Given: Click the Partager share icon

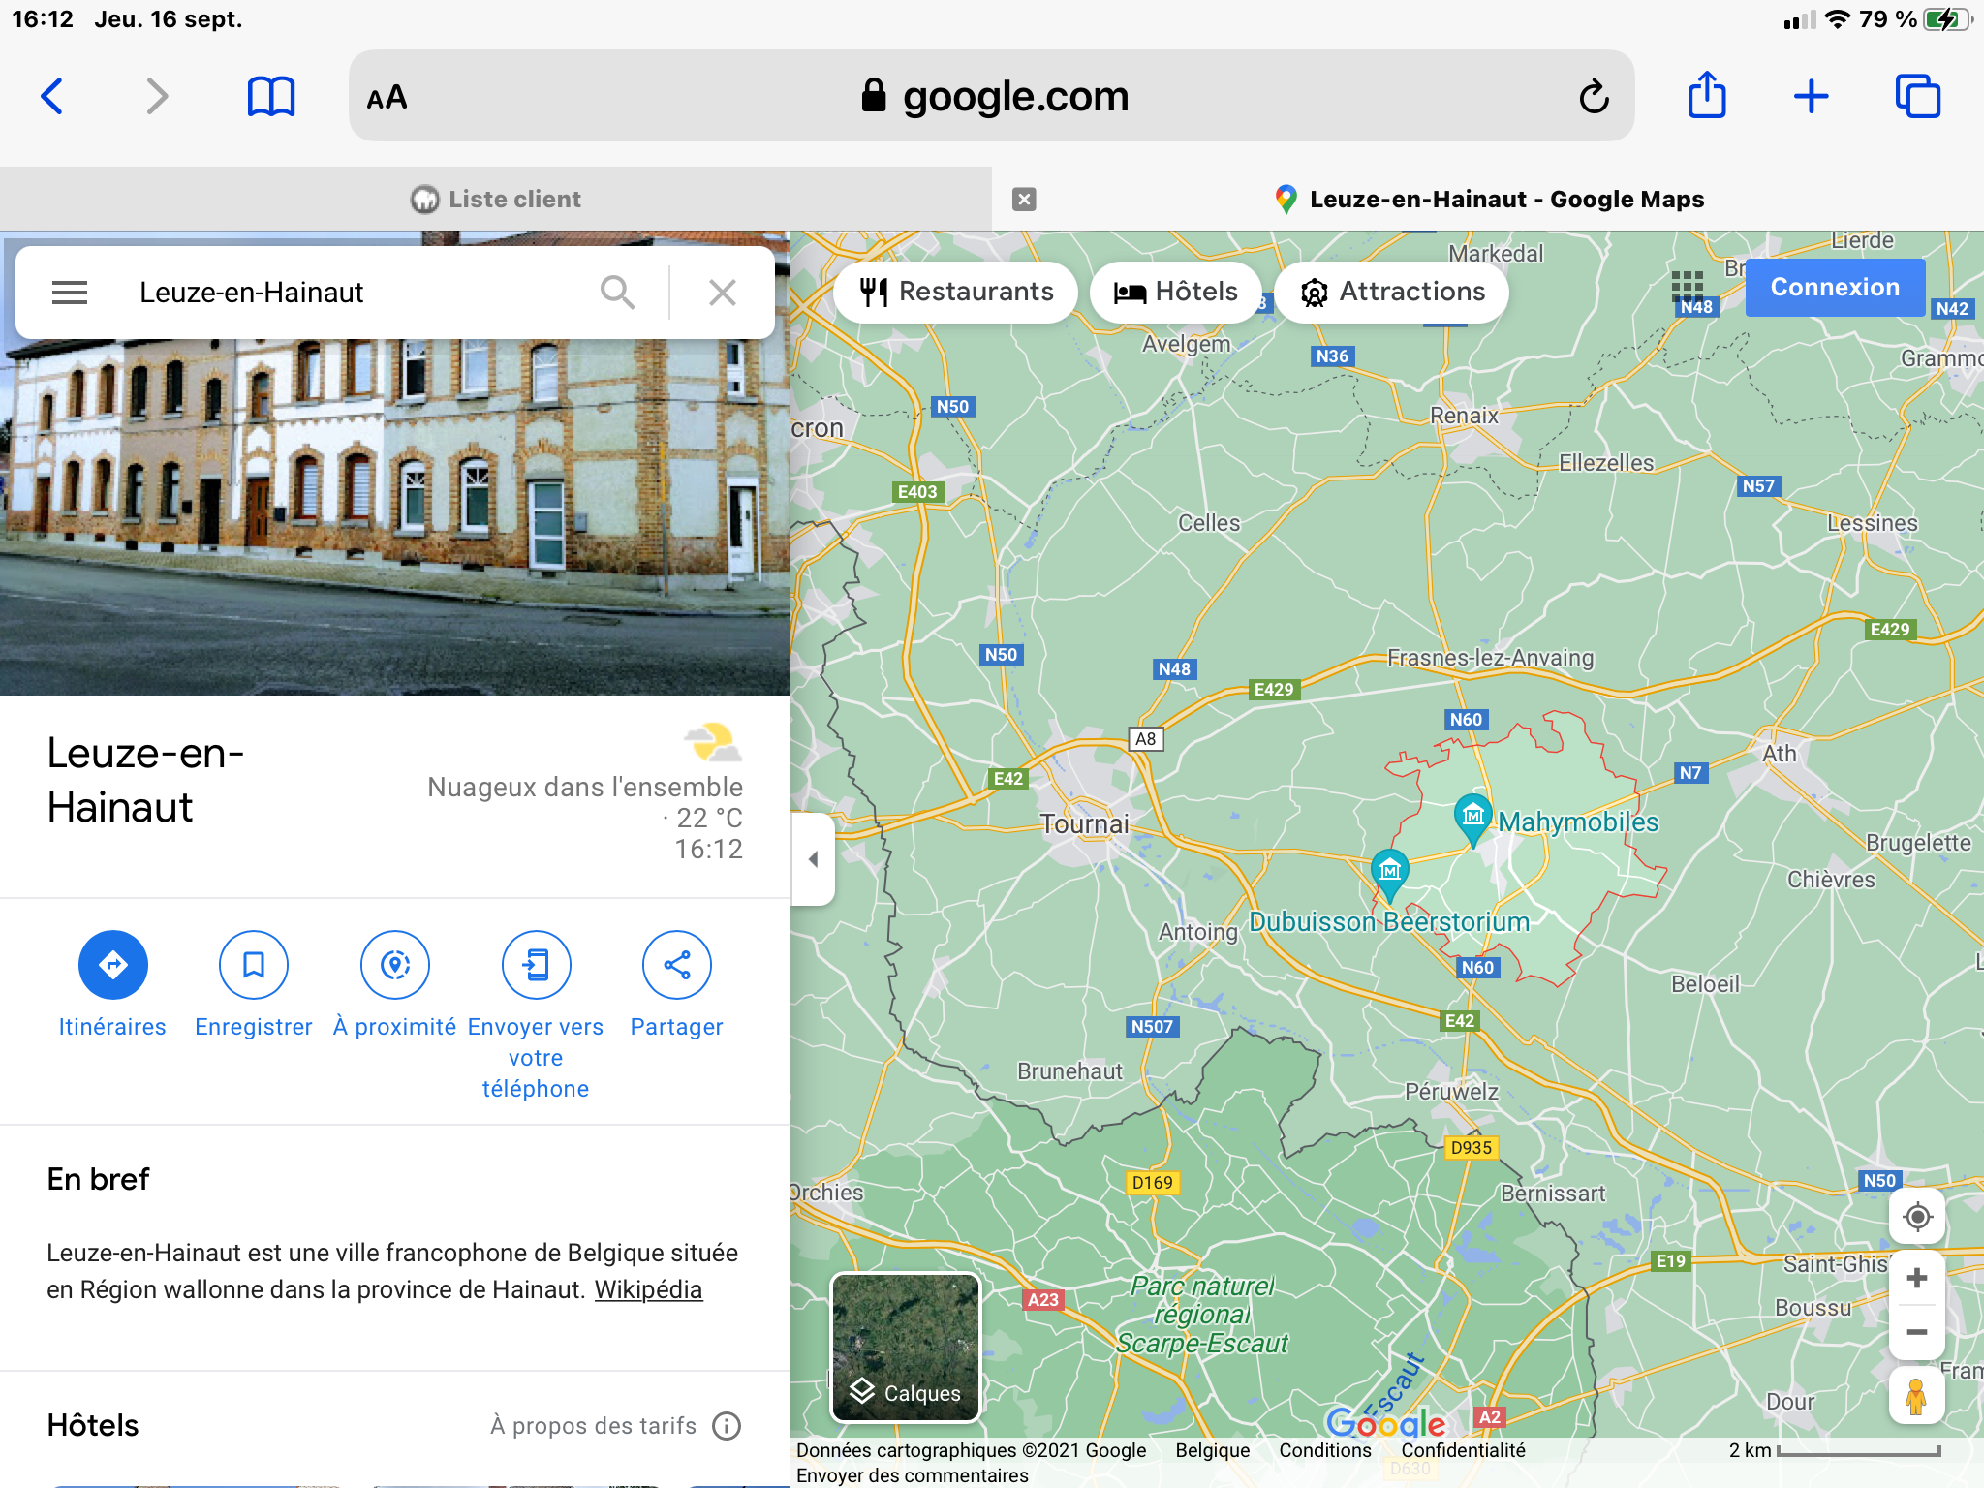Looking at the screenshot, I should 676,965.
